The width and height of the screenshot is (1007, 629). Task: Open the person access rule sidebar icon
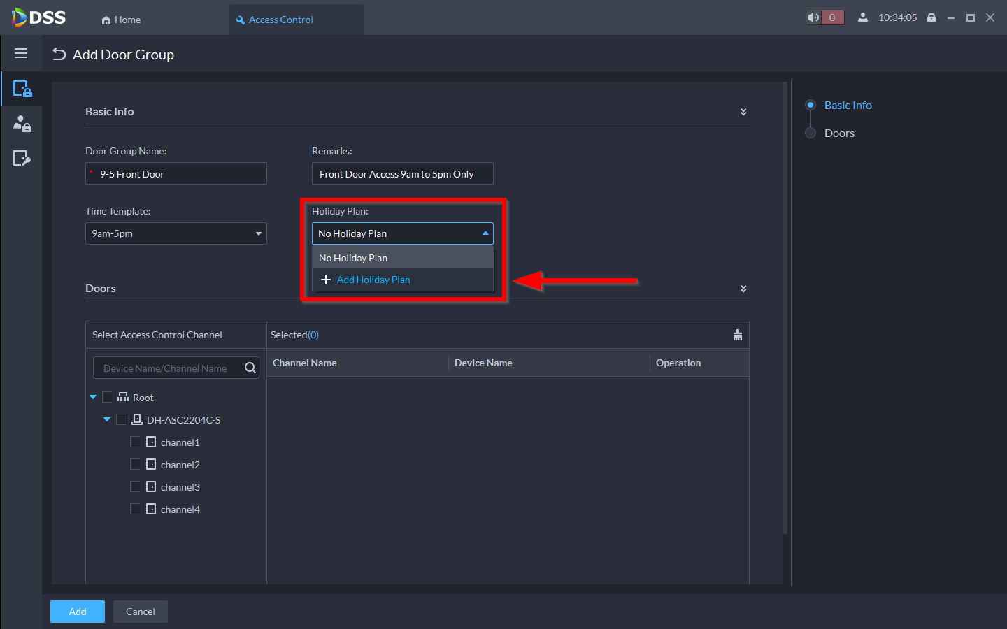point(22,124)
